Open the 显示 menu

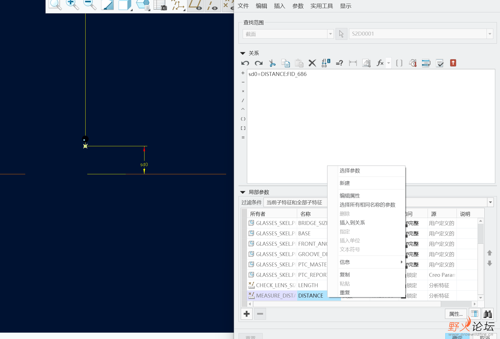click(x=346, y=6)
